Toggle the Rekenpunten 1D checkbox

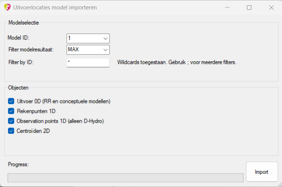[11, 111]
